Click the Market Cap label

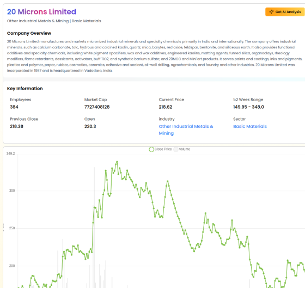pos(95,99)
